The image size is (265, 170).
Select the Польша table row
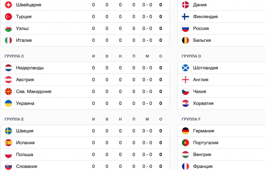[85, 155]
